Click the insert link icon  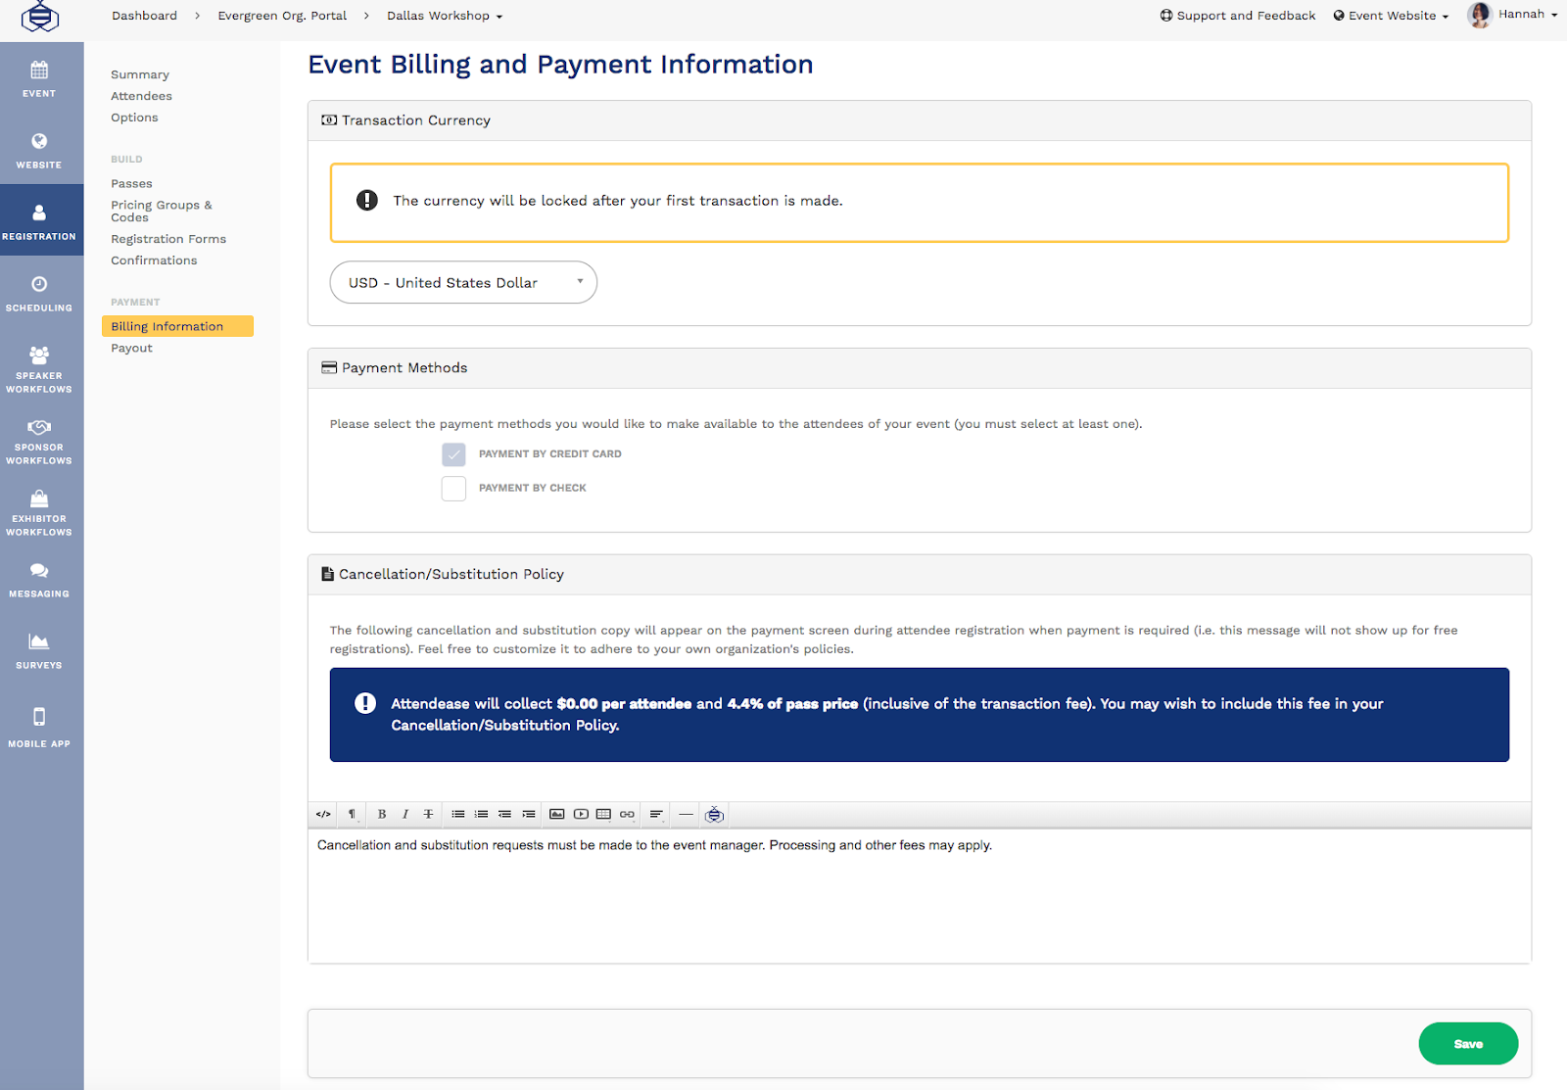tap(627, 814)
